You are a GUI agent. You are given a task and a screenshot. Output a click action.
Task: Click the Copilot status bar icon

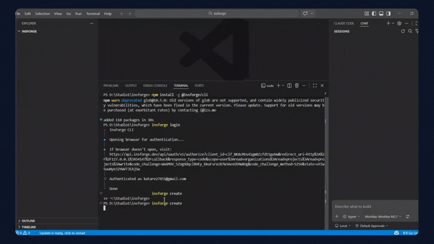[x=396, y=233]
